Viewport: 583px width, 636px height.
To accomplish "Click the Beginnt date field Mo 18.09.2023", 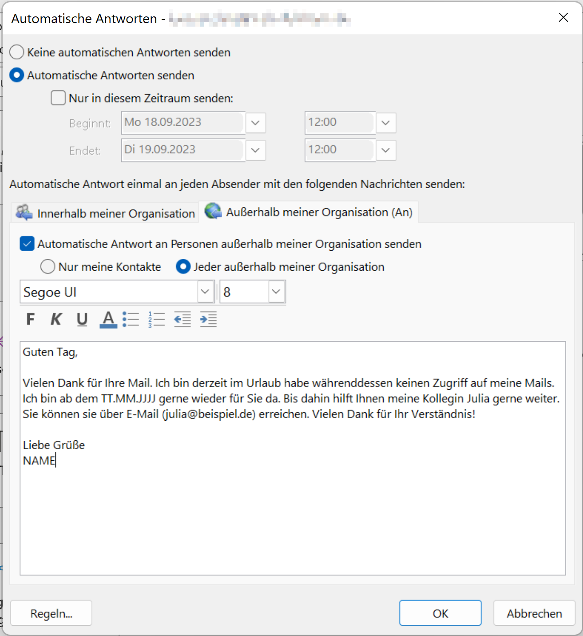I will pos(182,122).
